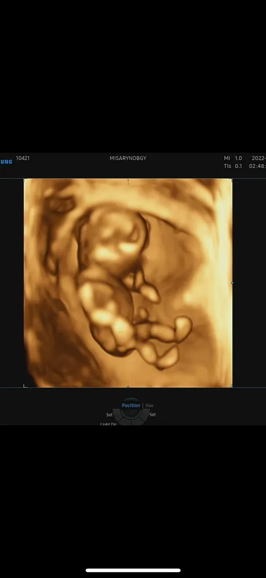
Task: Click the Samsung logo
Action: (x=6, y=162)
